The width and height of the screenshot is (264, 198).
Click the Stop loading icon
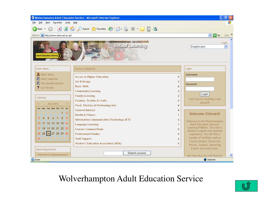(x=60, y=29)
